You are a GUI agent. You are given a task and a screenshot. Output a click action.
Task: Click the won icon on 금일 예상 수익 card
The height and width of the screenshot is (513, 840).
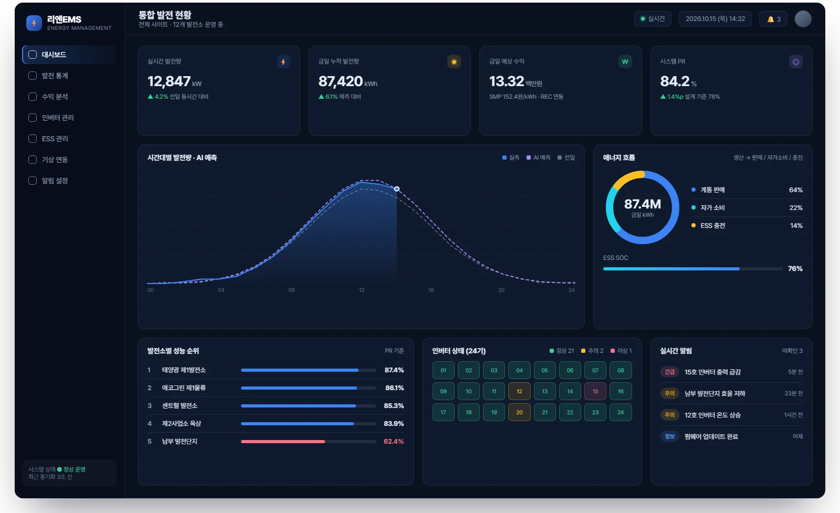[625, 62]
